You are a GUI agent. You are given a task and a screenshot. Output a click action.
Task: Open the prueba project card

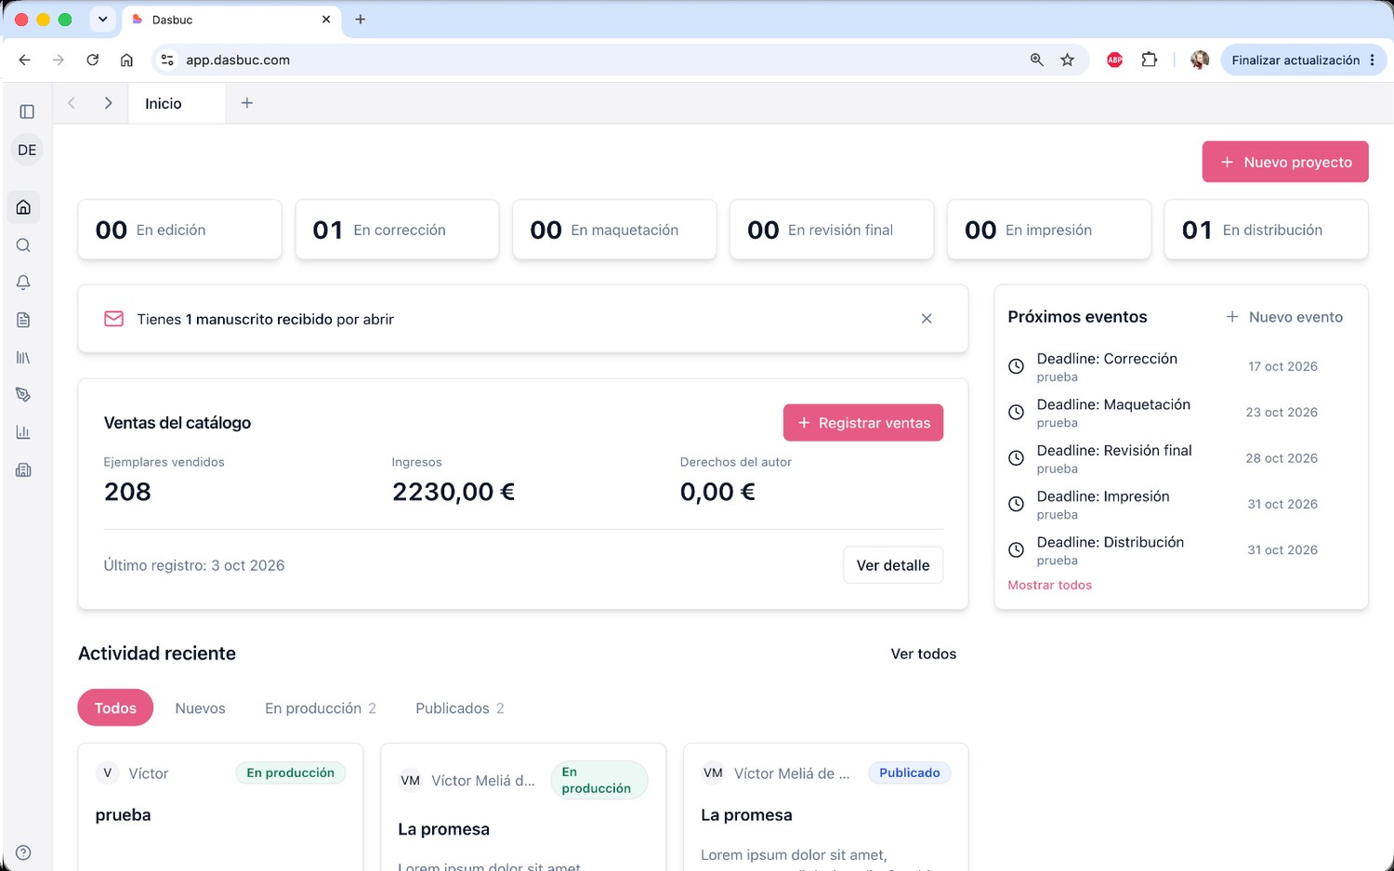pos(220,807)
